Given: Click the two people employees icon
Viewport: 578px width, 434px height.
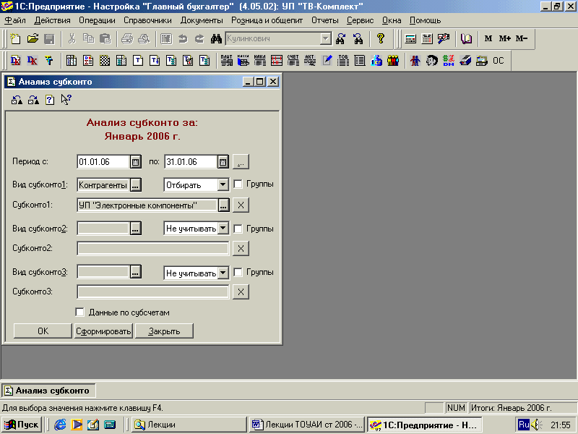Looking at the screenshot, I should tap(415, 61).
